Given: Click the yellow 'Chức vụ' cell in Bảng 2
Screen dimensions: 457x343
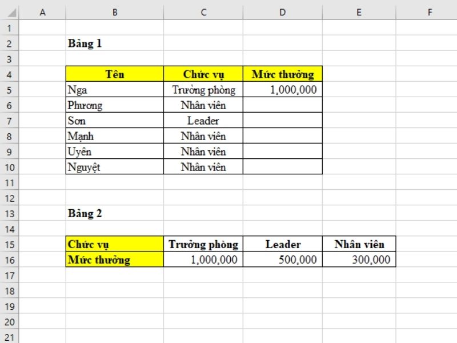Looking at the screenshot, I should [x=114, y=244].
